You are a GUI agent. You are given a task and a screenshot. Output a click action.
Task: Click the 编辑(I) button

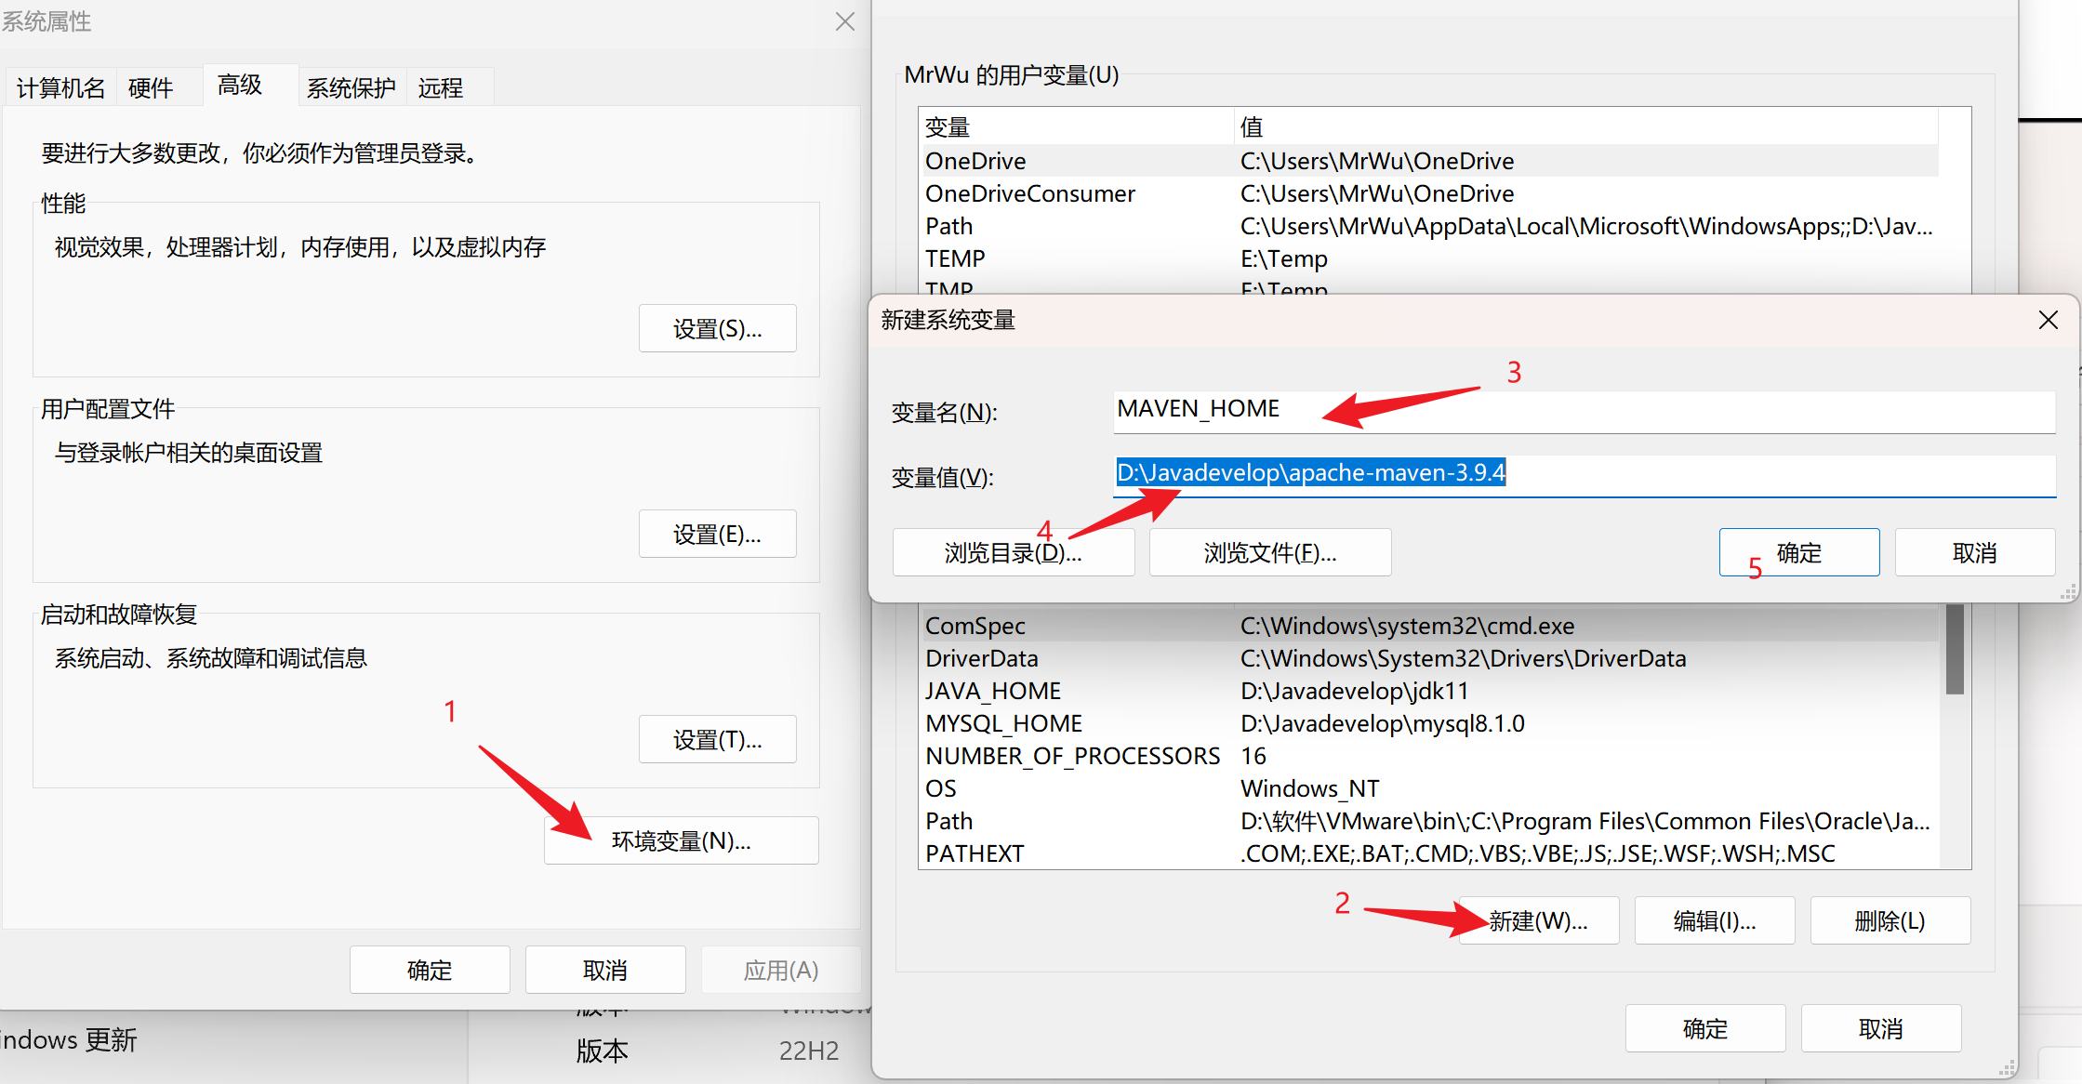tap(1714, 919)
